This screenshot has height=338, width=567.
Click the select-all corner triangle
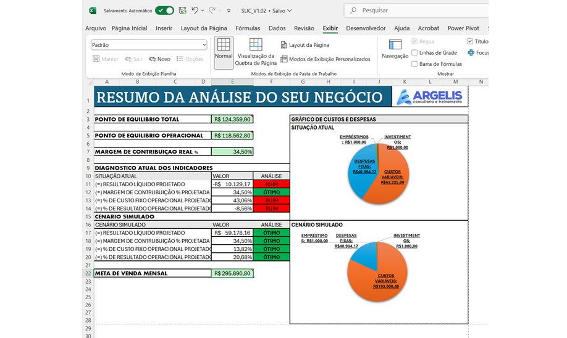click(90, 82)
